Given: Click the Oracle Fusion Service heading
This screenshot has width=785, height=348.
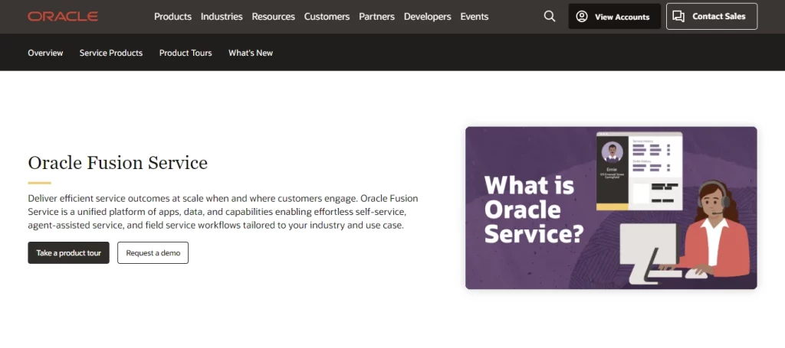Looking at the screenshot, I should (x=117, y=163).
